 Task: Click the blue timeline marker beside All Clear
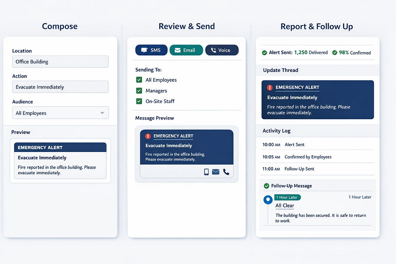(x=268, y=200)
